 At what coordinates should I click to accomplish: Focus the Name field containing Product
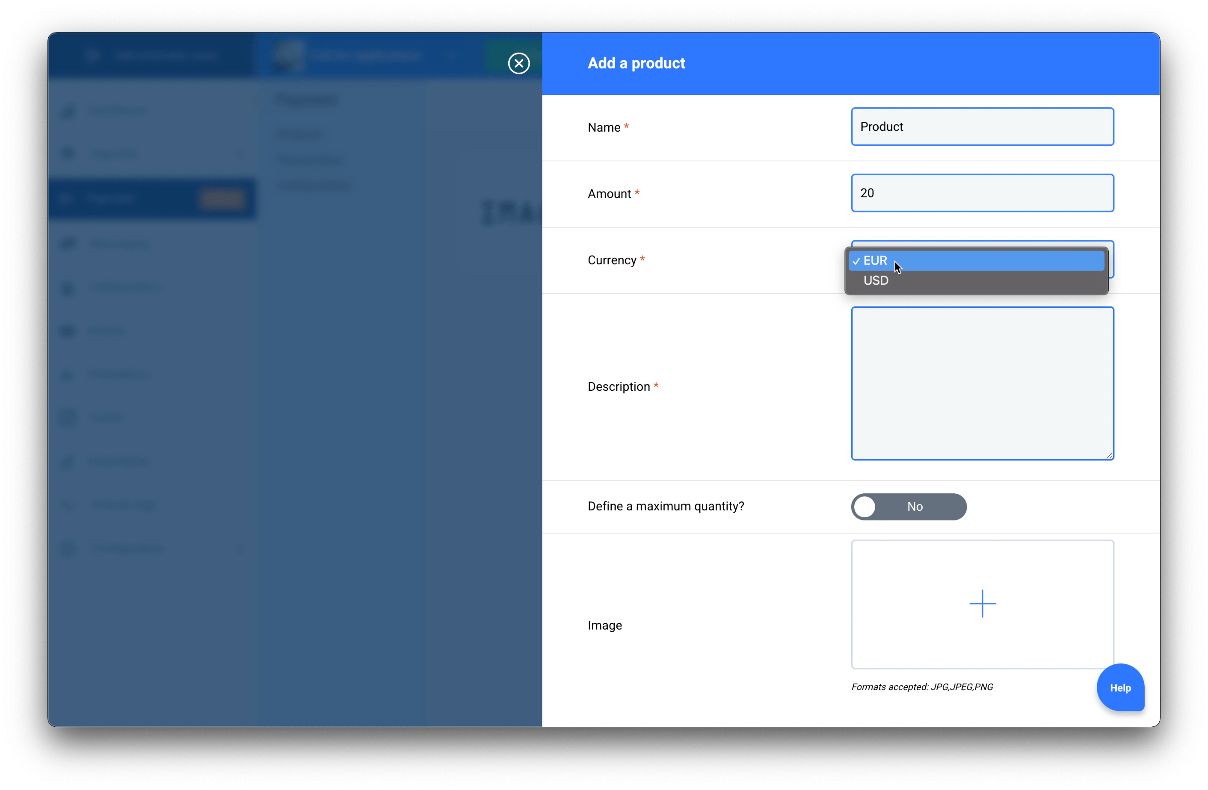[982, 127]
